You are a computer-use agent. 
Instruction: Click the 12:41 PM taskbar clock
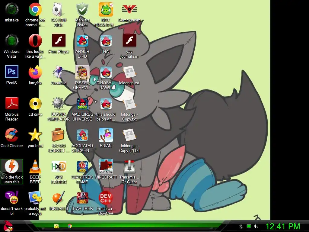pyautogui.click(x=283, y=226)
